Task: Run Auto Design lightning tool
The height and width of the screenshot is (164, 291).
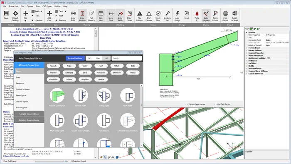Action: [178, 15]
